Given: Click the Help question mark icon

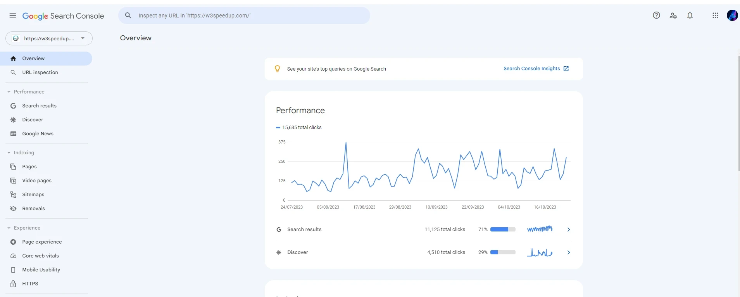Looking at the screenshot, I should click(x=656, y=16).
